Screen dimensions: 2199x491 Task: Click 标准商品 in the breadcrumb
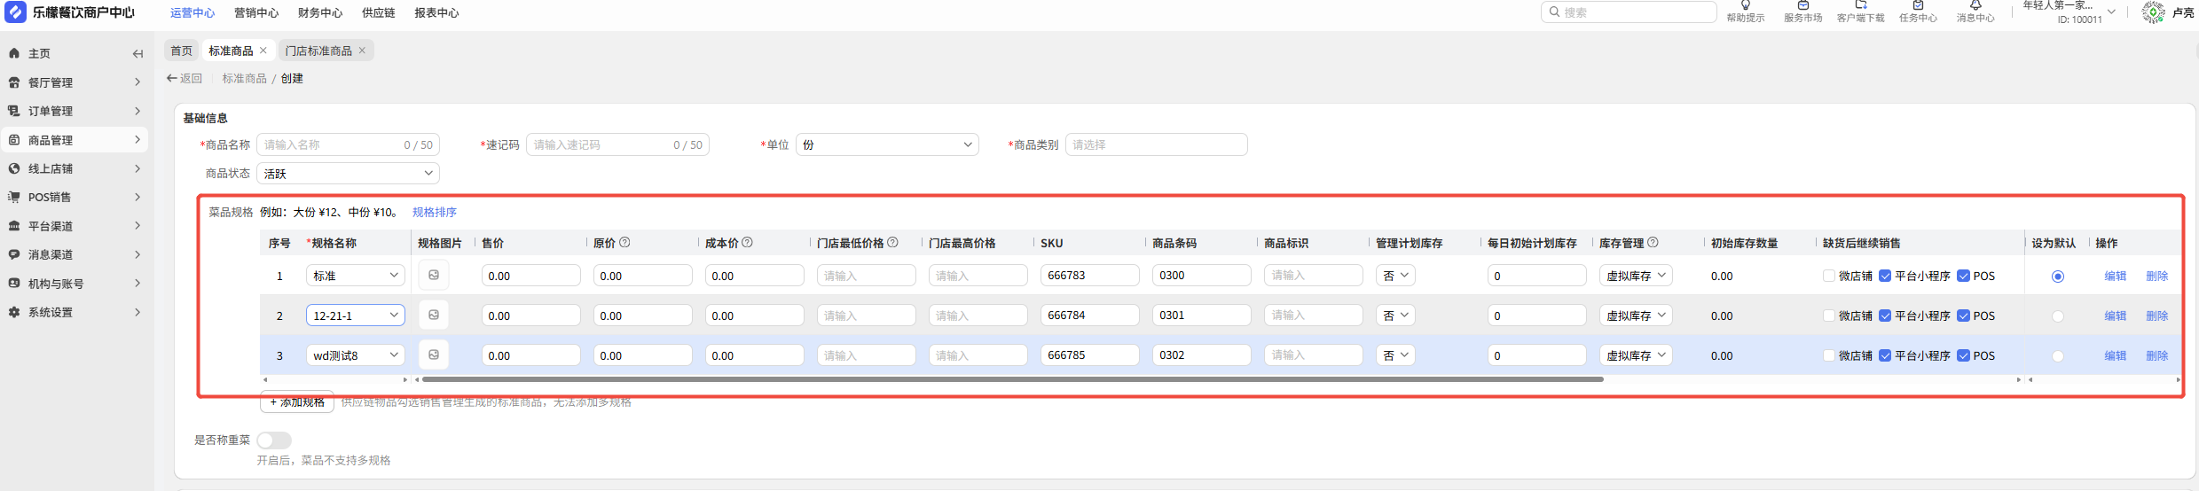click(244, 78)
